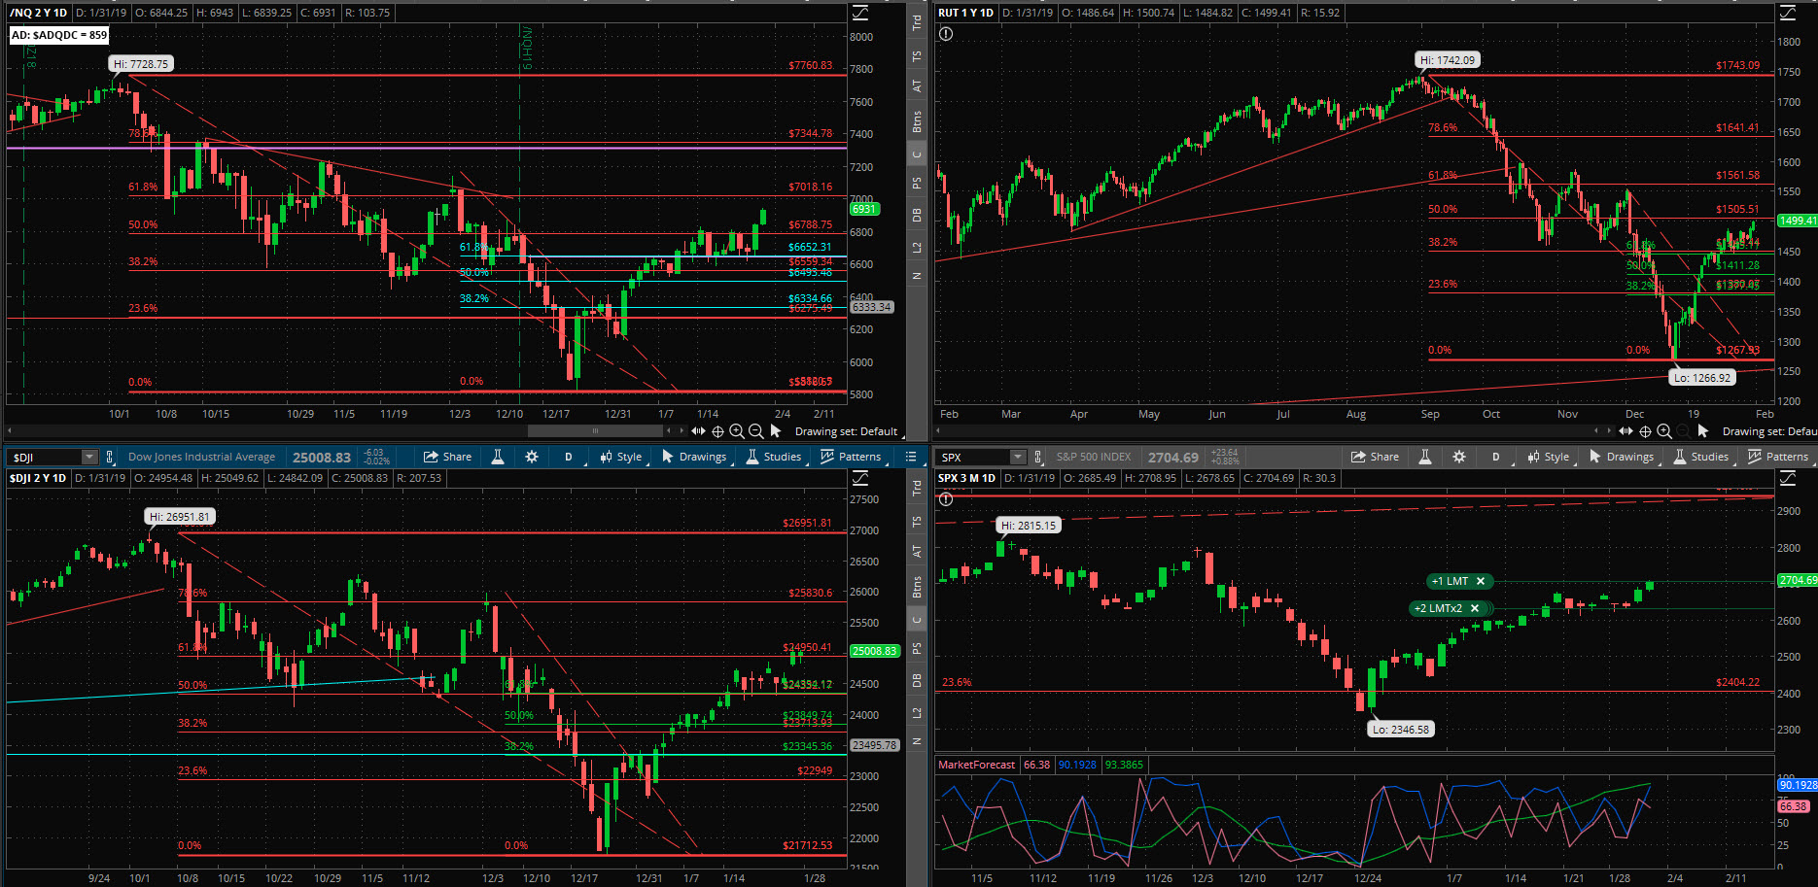
Task: Click the Patterns button in $DJI toolbar
Action: pos(851,457)
